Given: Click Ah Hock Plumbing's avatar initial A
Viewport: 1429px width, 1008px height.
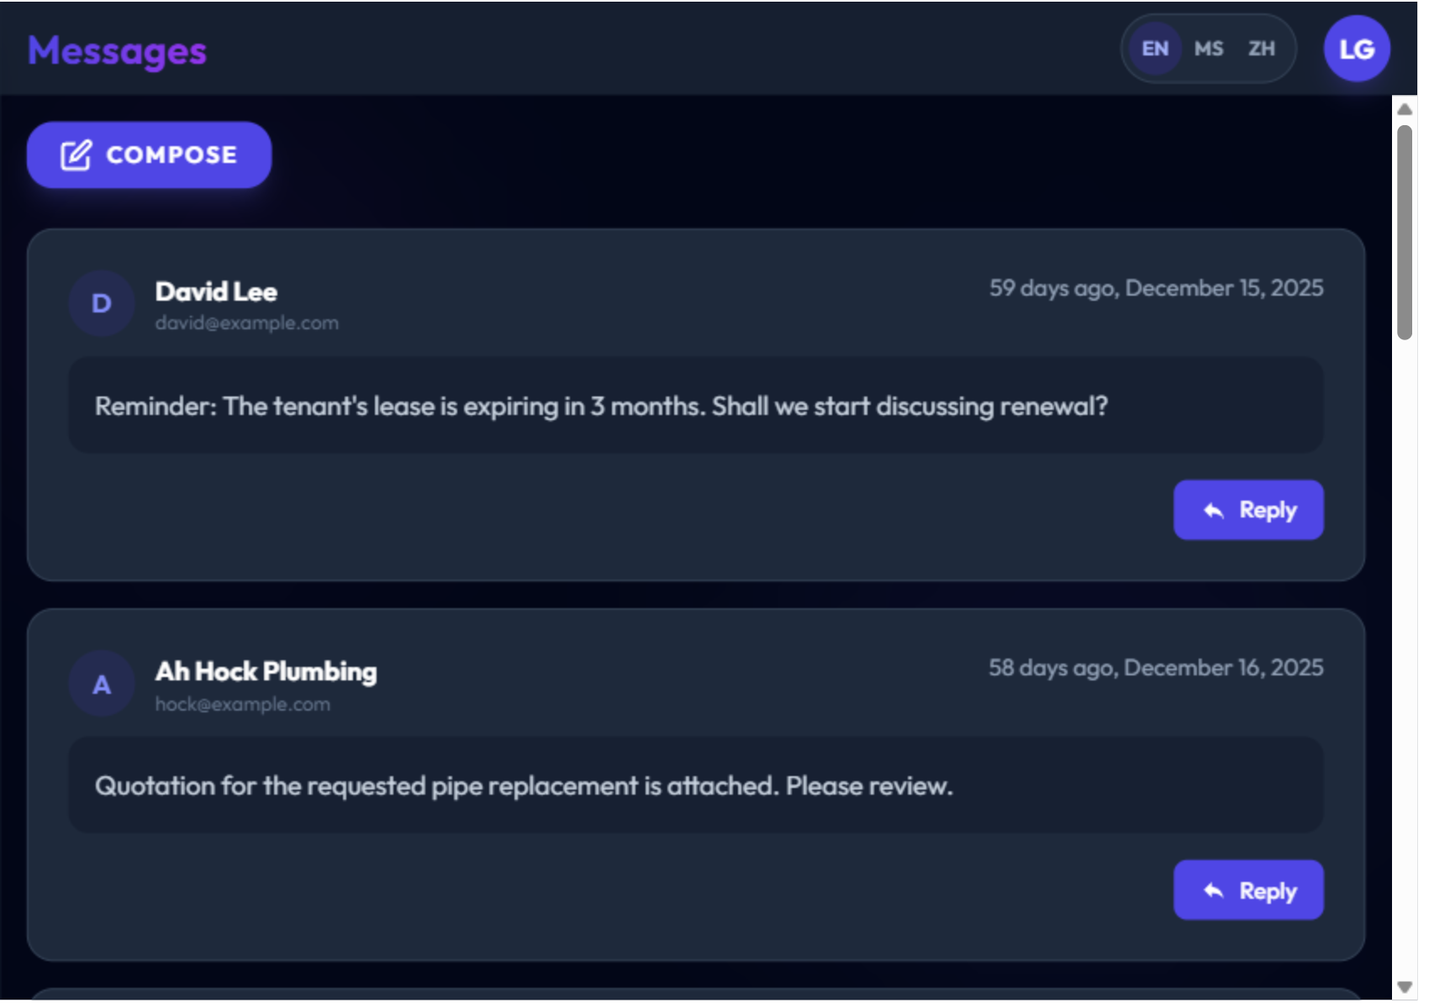Looking at the screenshot, I should pyautogui.click(x=101, y=684).
